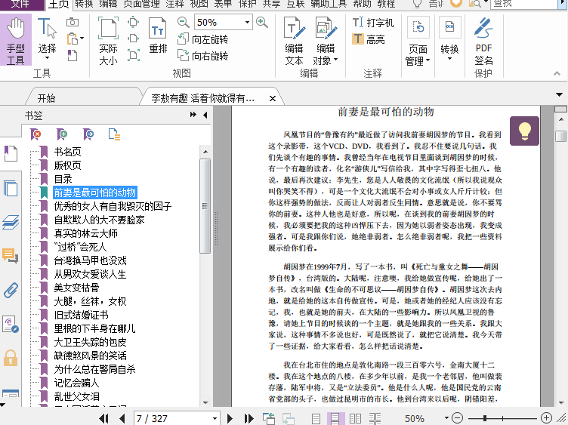Click the bookmark destination arrow icon

(x=88, y=134)
